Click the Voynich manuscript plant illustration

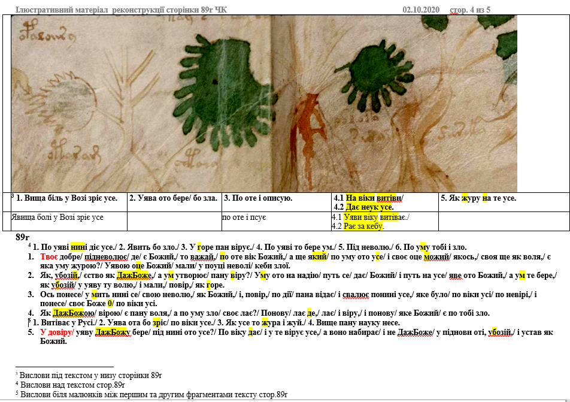(x=264, y=104)
